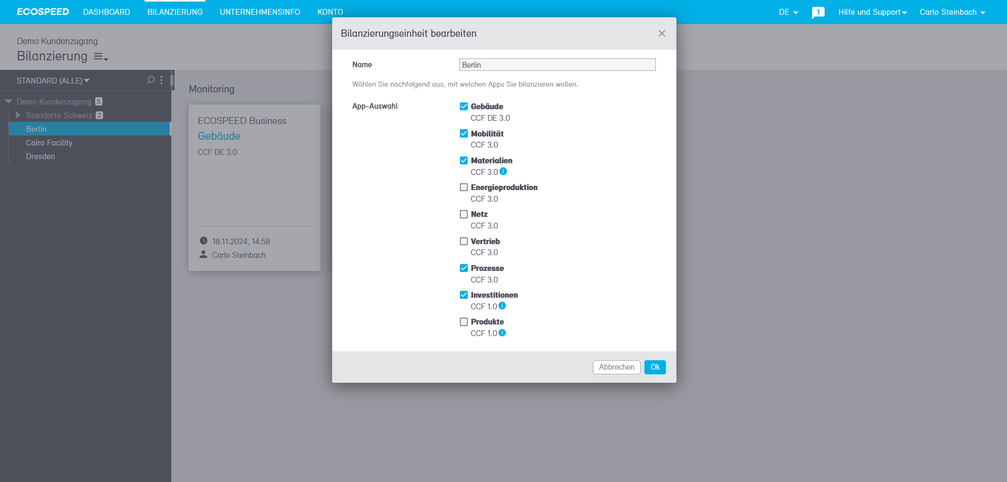Click the info icon next to Materialien CCF 3.0
Screen dimensions: 1007x482
[x=503, y=172]
